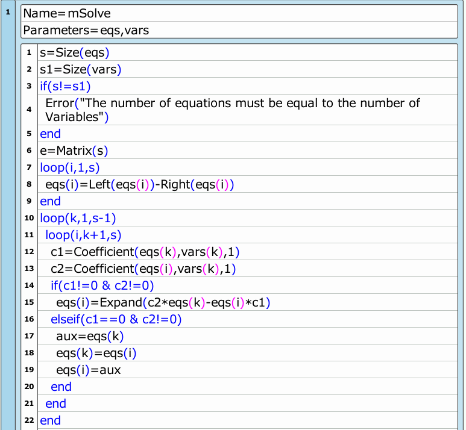
Task: Select outer block number 1 in left margin
Action: pos(8,11)
